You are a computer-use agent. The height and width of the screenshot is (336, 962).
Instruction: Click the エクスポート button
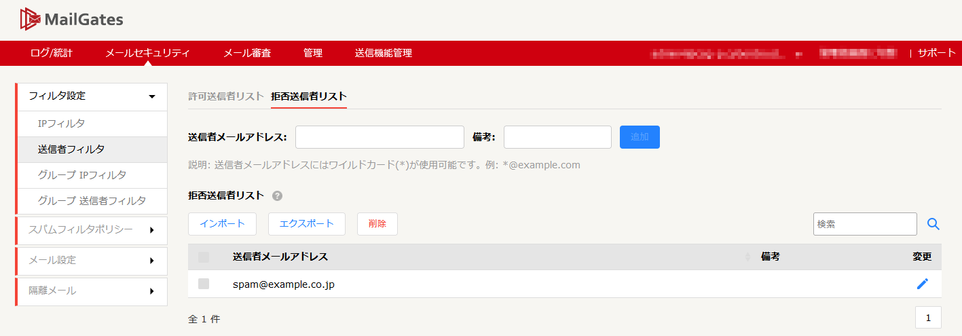click(307, 224)
